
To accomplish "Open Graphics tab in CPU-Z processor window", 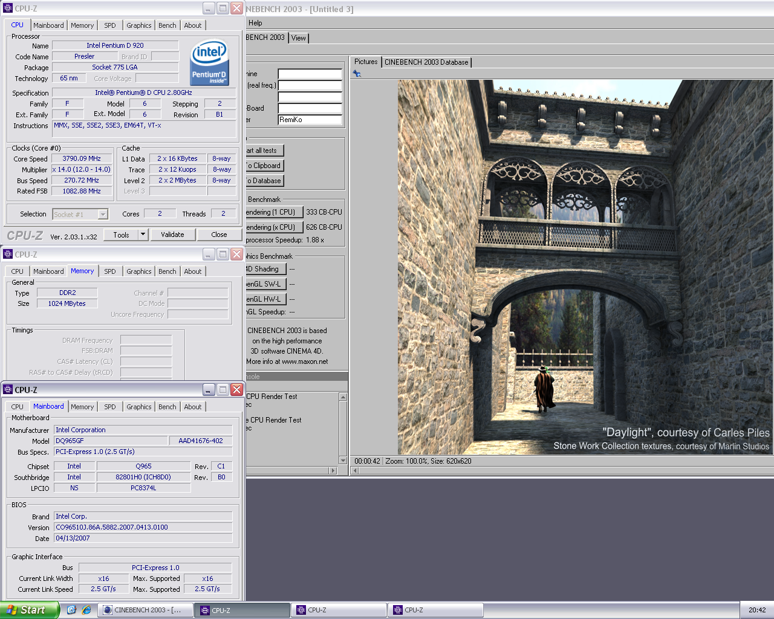I will pos(139,25).
